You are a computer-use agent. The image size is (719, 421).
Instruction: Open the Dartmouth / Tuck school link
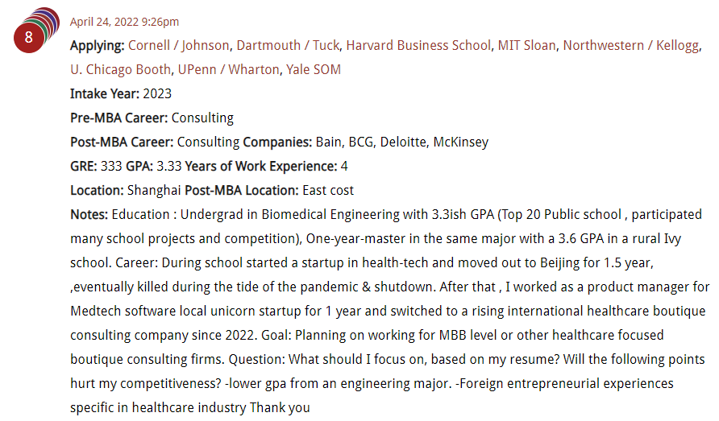(288, 45)
